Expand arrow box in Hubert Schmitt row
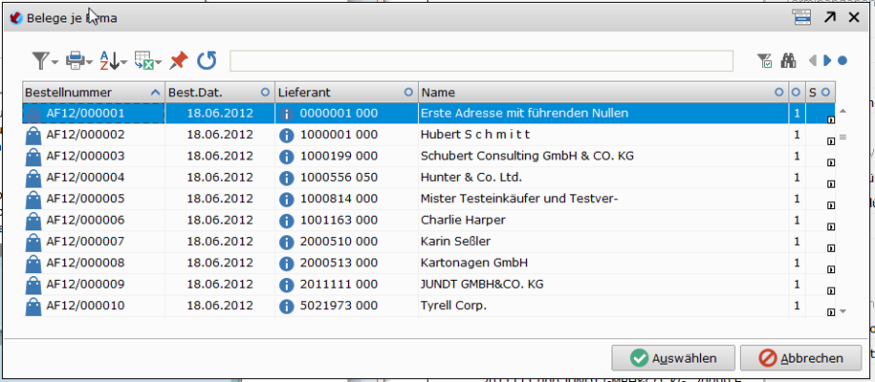The image size is (875, 382). pos(831,141)
